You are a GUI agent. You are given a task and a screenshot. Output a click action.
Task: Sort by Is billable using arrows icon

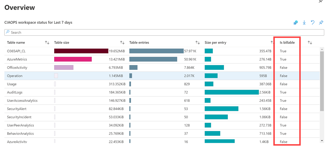[310, 43]
